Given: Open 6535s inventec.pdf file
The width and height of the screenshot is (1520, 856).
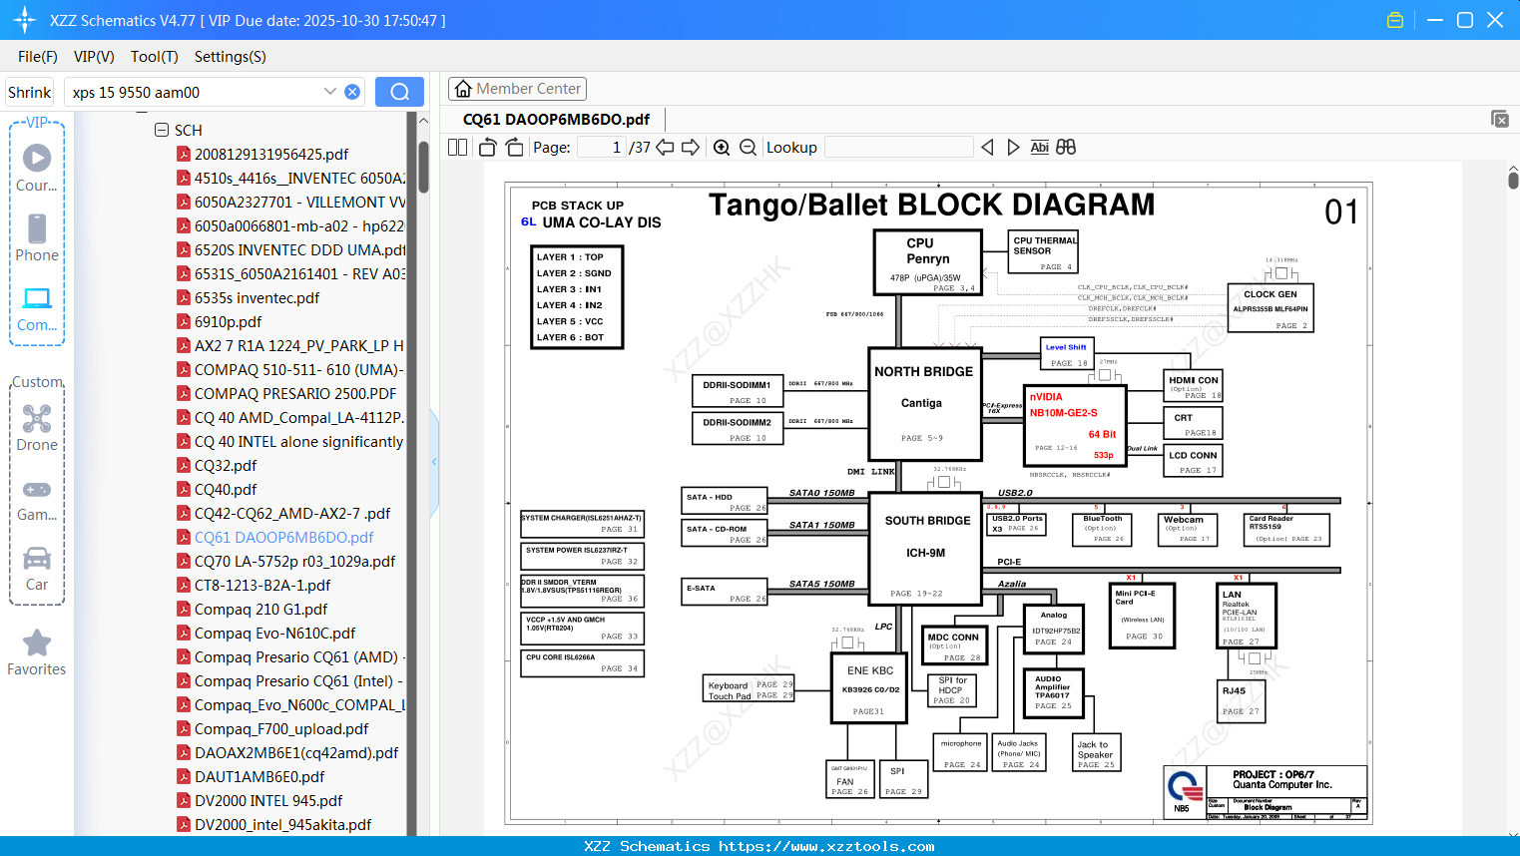Looking at the screenshot, I should (256, 298).
